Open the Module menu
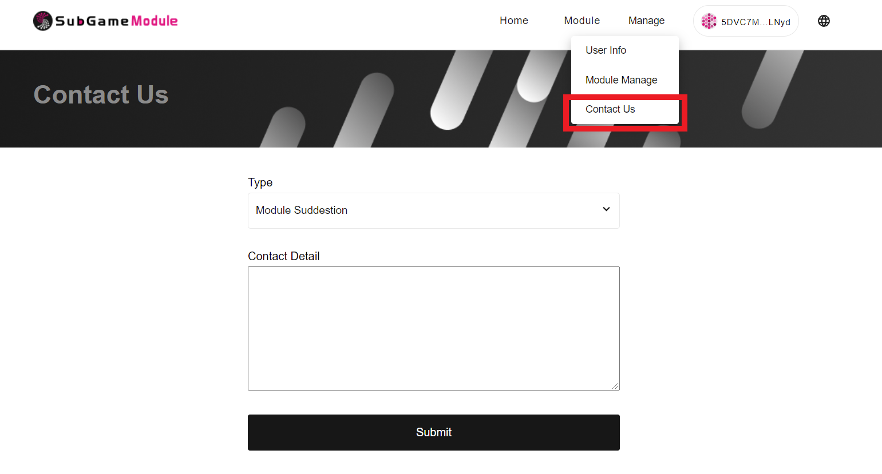The height and width of the screenshot is (474, 882). (582, 21)
